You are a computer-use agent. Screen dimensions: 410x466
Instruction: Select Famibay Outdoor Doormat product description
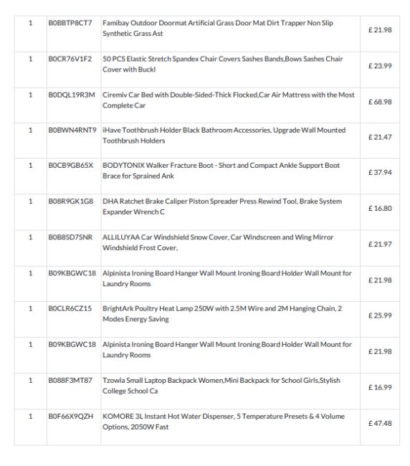[217, 28]
